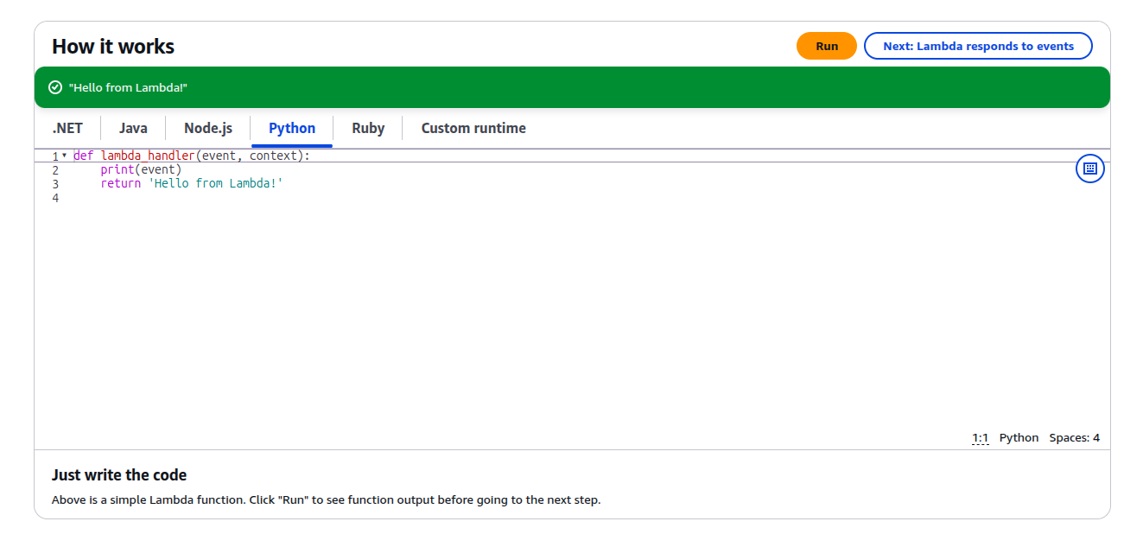Image resolution: width=1143 pixels, height=547 pixels.
Task: Open the Ruby tab
Action: coord(368,128)
